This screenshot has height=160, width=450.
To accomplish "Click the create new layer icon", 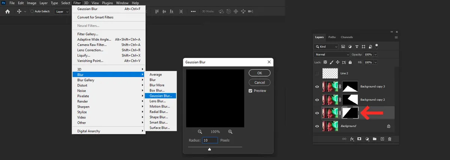I will point(382,139).
